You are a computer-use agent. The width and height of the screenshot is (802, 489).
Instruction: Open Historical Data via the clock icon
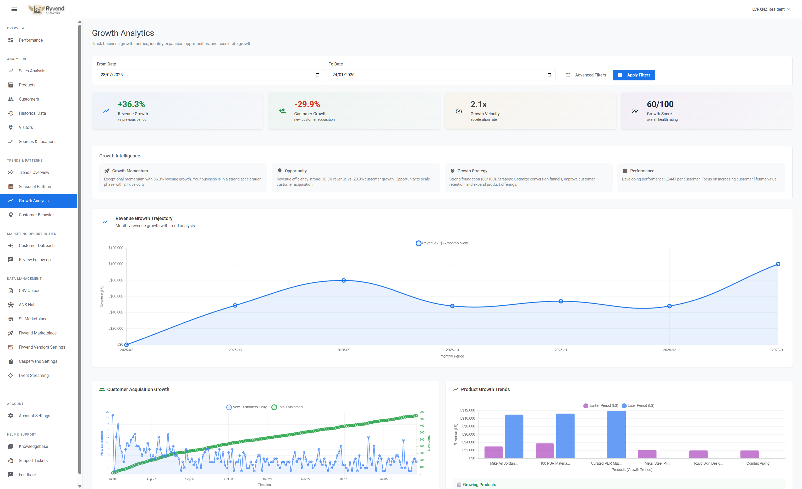pyautogui.click(x=11, y=113)
